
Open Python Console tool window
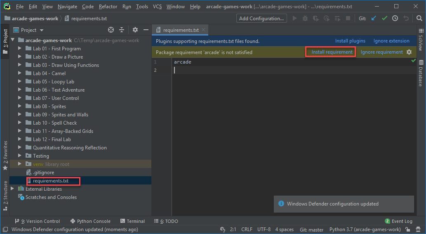90,221
